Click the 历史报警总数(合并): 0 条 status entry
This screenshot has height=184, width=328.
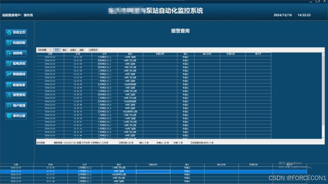[x=202, y=143]
